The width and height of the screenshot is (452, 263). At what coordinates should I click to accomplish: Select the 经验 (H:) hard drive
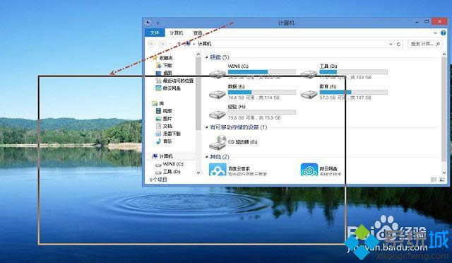(253, 112)
